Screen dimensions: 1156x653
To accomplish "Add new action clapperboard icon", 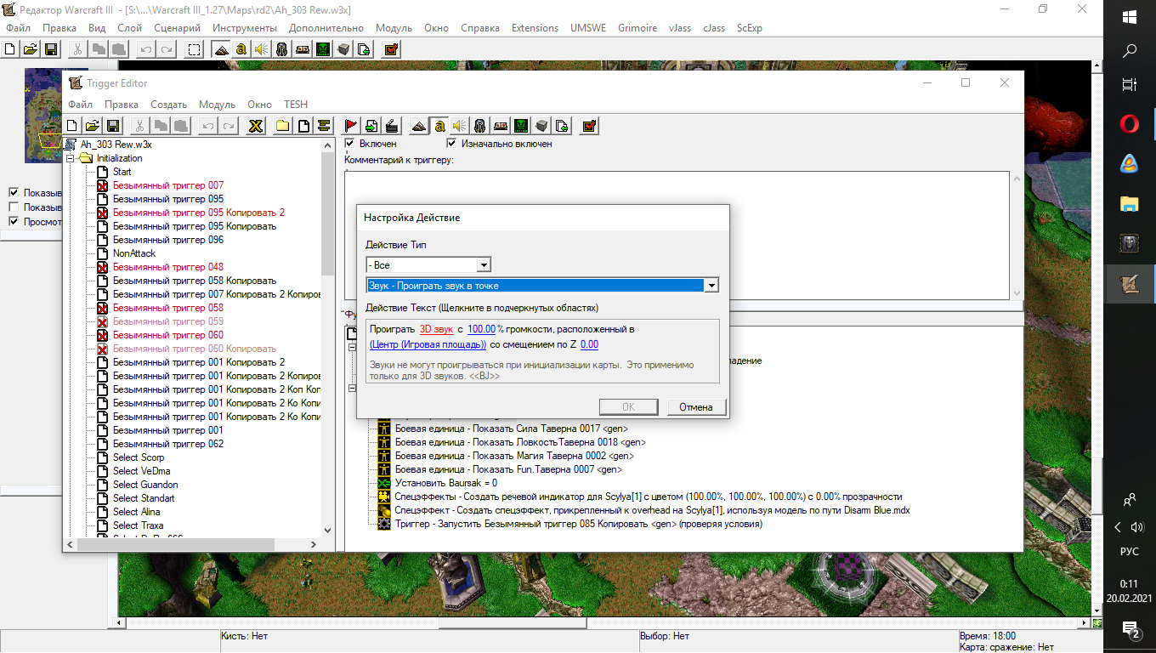I will click(392, 126).
